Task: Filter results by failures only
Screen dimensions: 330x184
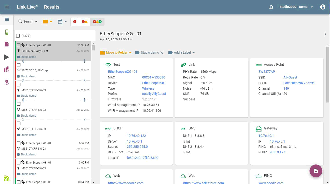Action: pos(75,22)
